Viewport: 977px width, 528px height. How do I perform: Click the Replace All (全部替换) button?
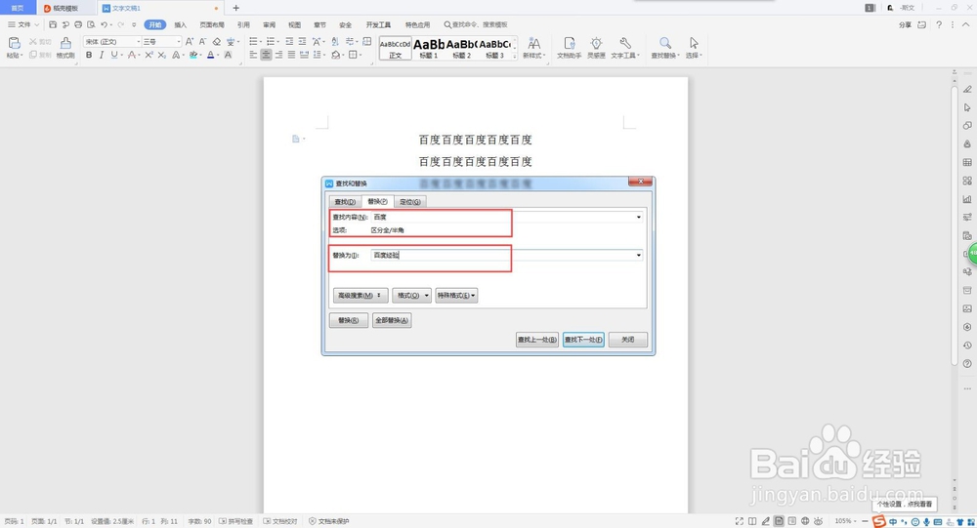[392, 321]
